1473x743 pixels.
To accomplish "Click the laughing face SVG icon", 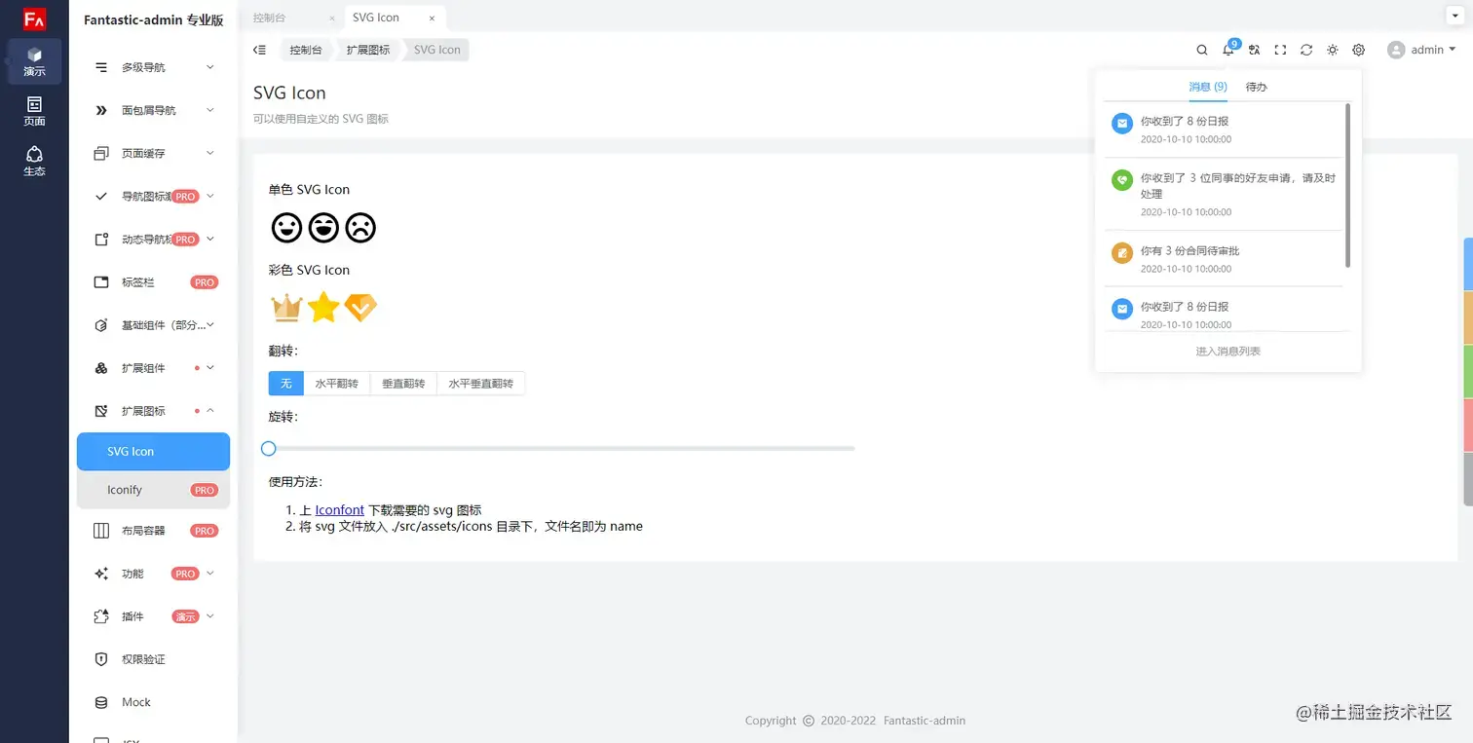I will point(323,228).
